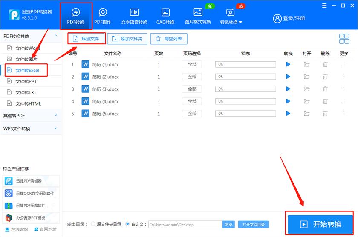The height and width of the screenshot is (237, 358).
Task: Select 文件转HTML in sidebar
Action: tap(32, 104)
